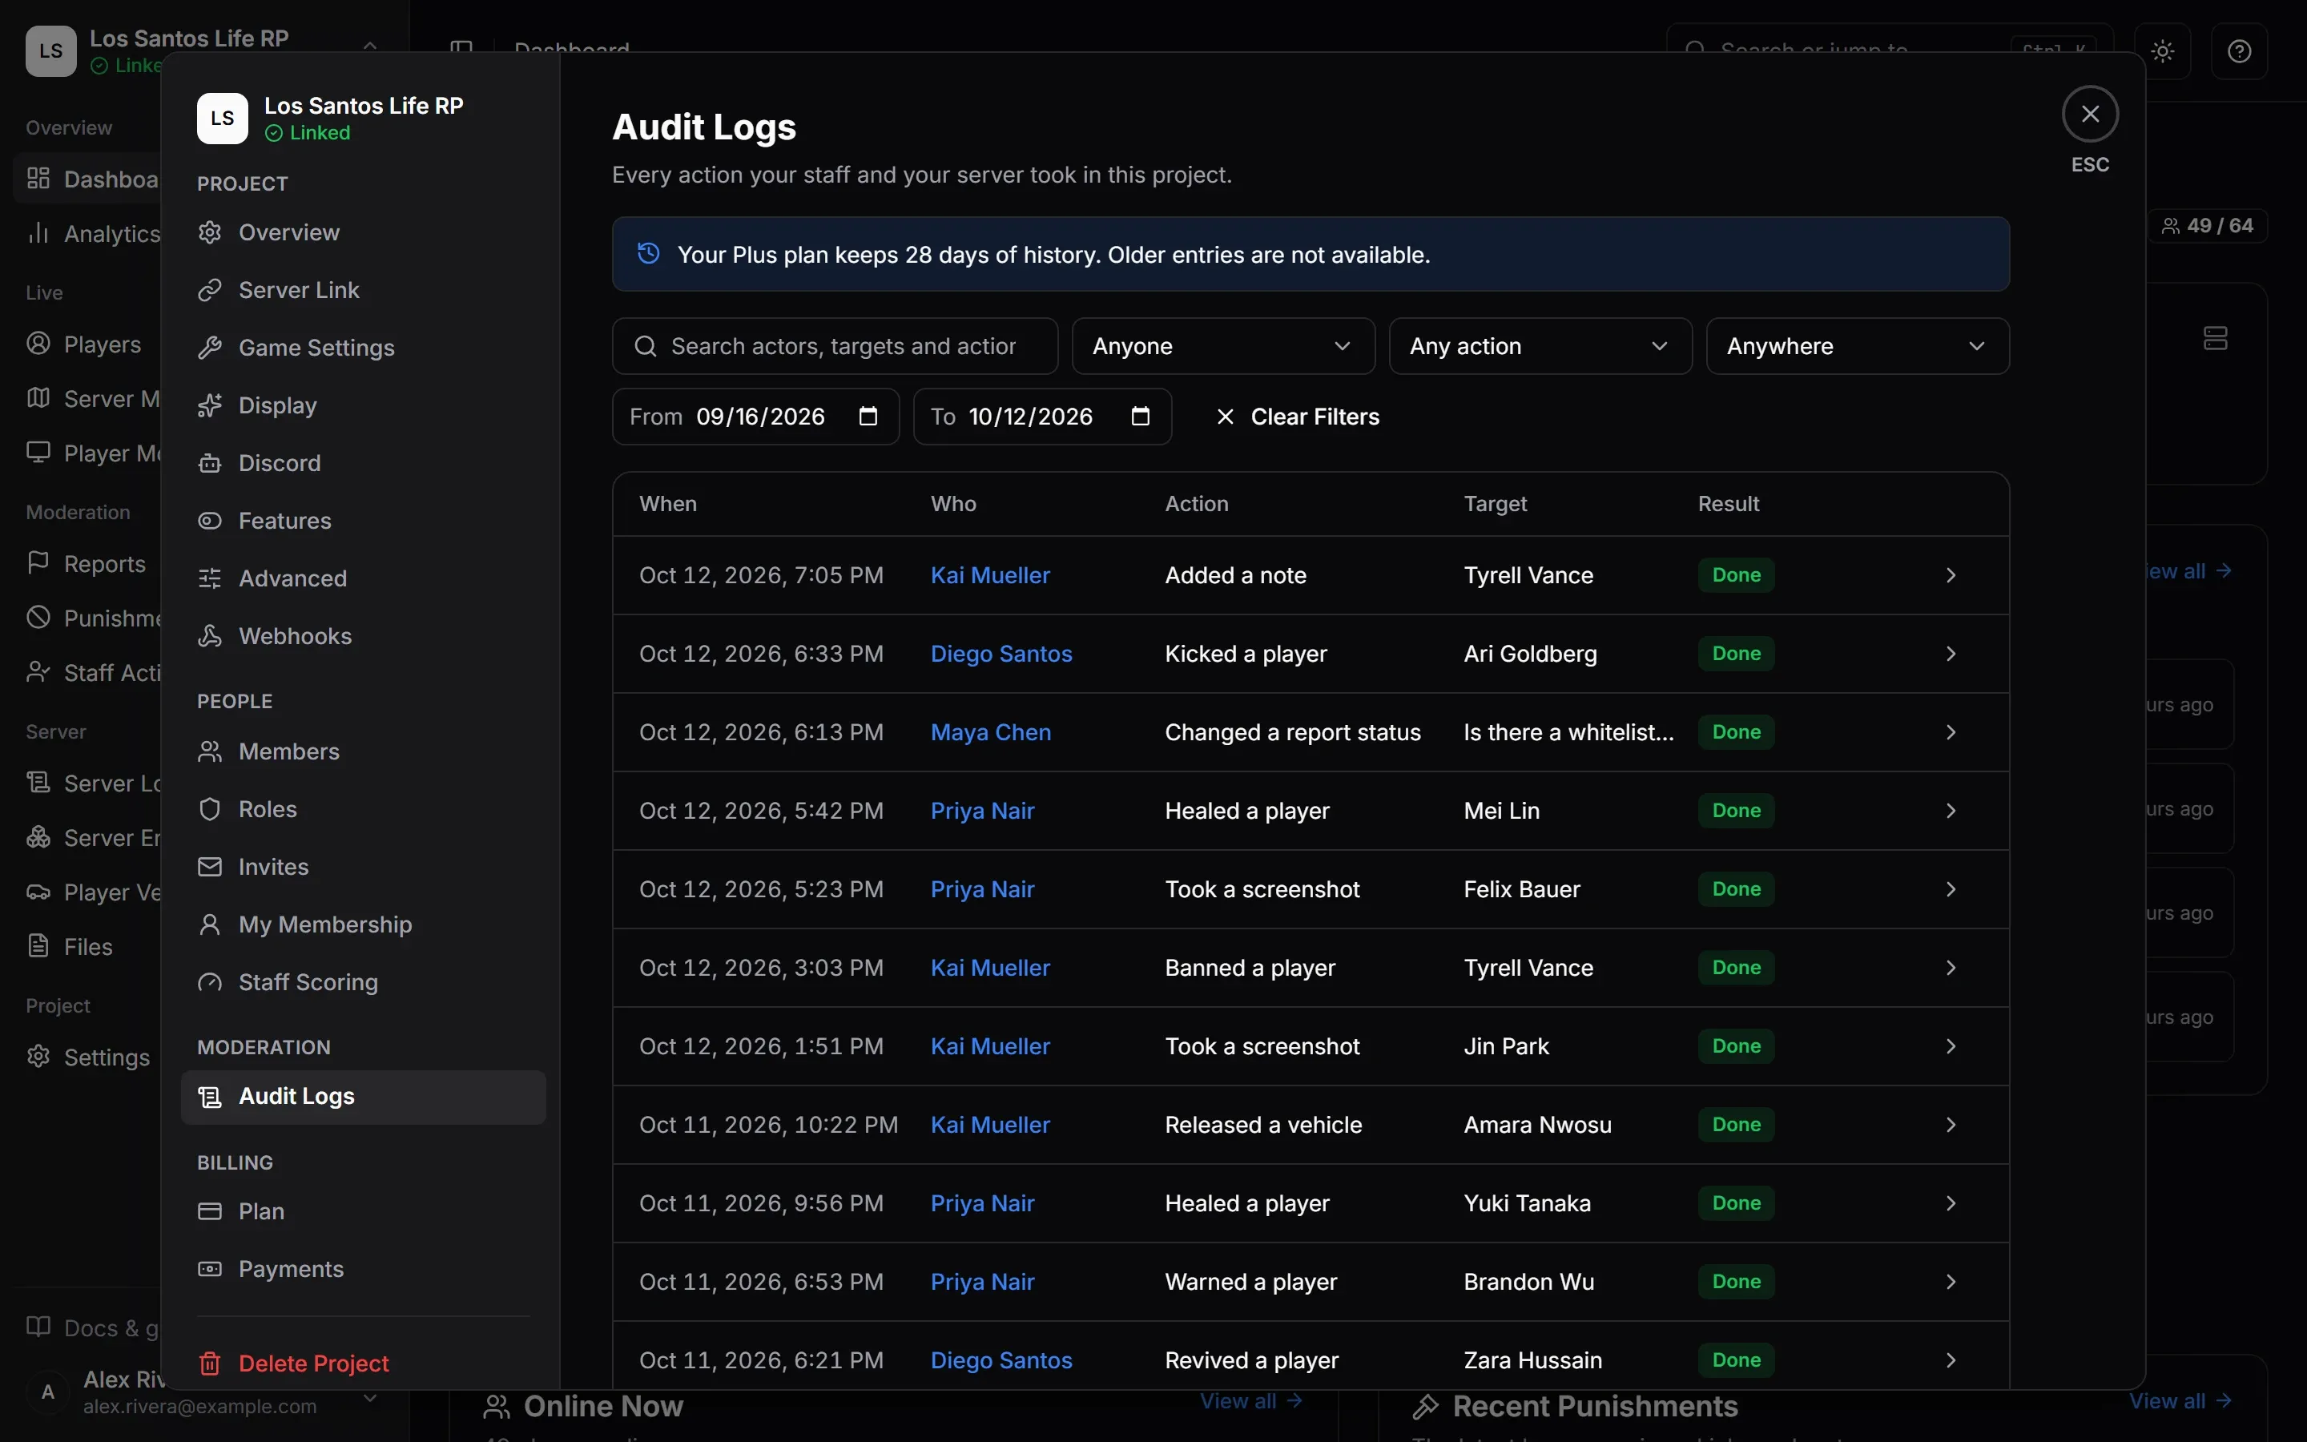
Task: Expand the Kicked a player log row chevron
Action: pyautogui.click(x=1951, y=655)
